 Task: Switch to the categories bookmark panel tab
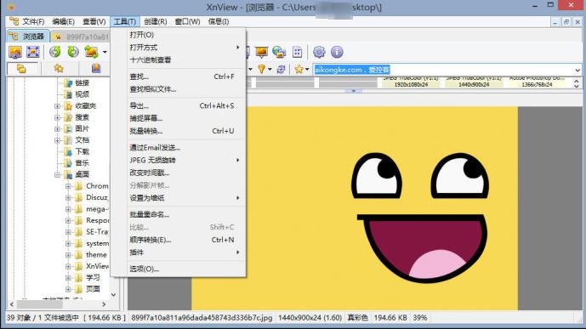click(x=96, y=68)
